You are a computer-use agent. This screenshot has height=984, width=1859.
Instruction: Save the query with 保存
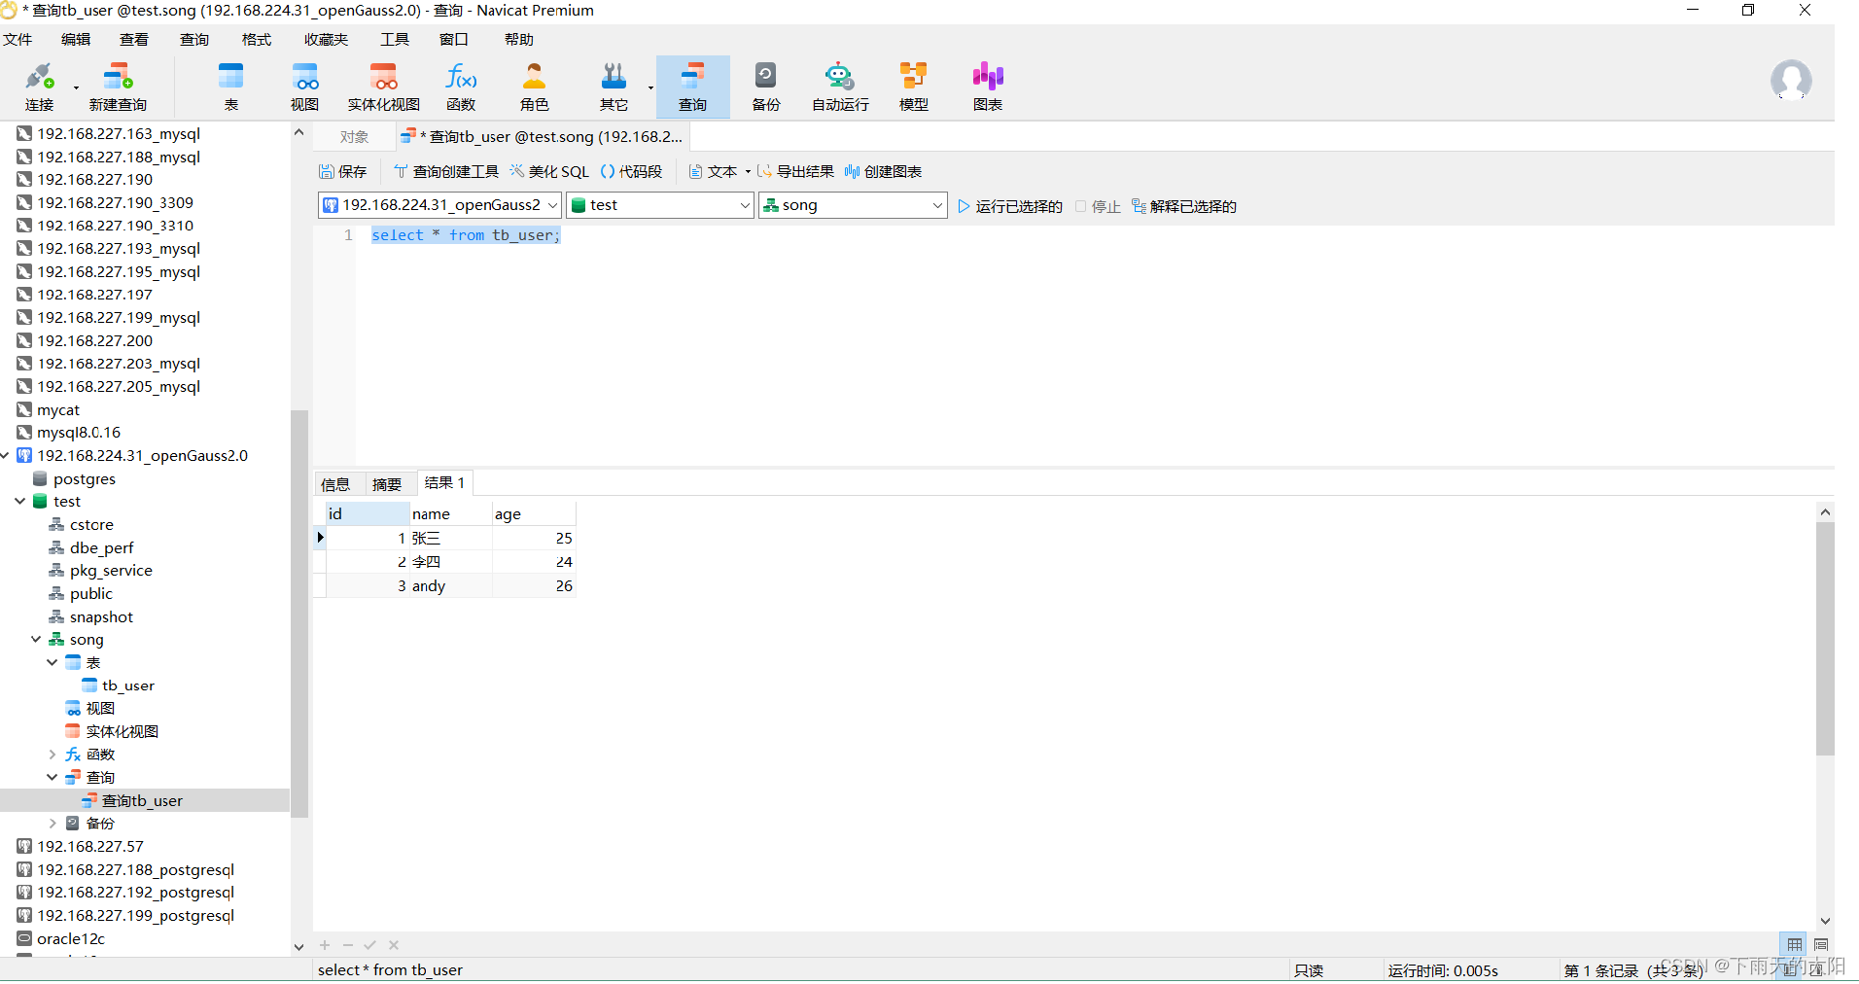343,172
